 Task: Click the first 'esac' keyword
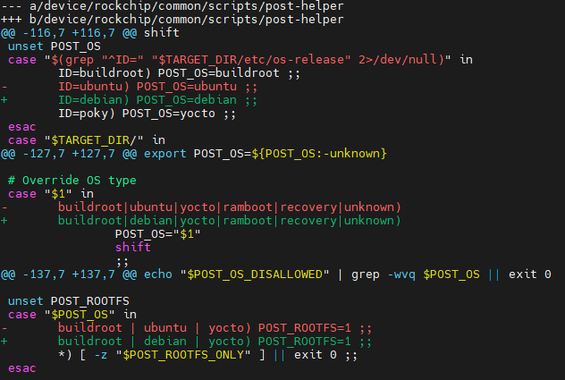pyautogui.click(x=22, y=127)
